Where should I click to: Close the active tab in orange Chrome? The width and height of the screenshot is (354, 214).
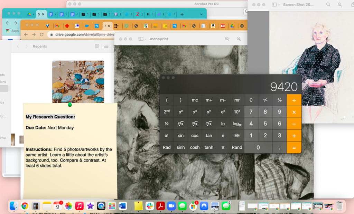pos(109,26)
